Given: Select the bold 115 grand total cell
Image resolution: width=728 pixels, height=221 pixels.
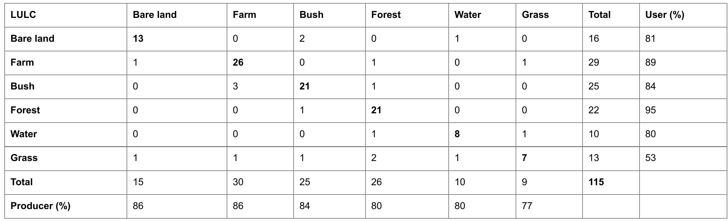Looking at the screenshot, I should [596, 182].
